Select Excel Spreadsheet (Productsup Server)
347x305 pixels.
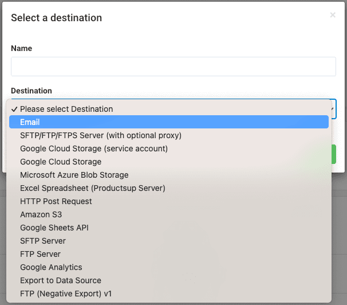point(93,188)
